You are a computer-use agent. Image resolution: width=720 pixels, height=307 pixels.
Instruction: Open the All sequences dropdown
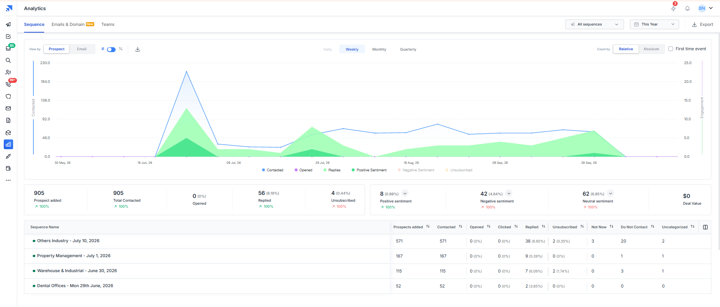point(594,24)
